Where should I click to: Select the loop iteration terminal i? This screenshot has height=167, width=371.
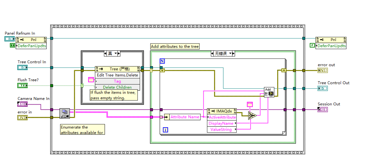click(165, 130)
